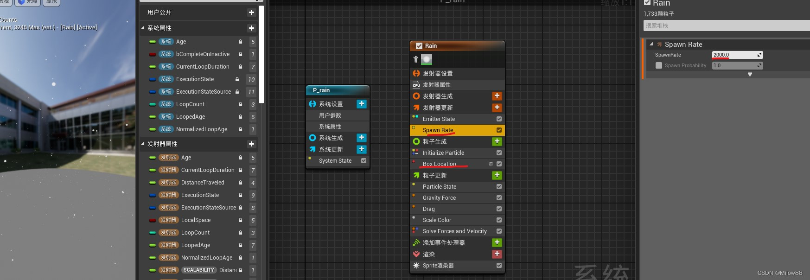Select the ExecutionState system parameter

tap(194, 79)
